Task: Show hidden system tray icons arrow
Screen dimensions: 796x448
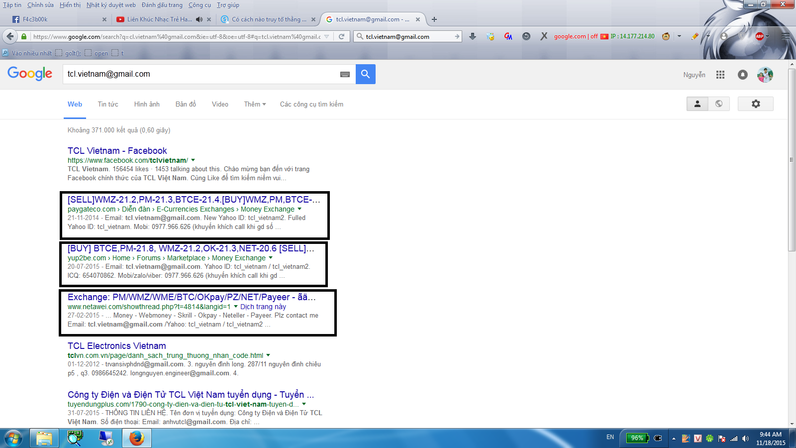Action: pyautogui.click(x=674, y=439)
